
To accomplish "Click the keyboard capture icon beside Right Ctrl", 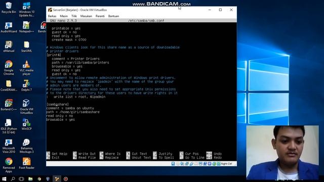I will (x=219, y=164).
